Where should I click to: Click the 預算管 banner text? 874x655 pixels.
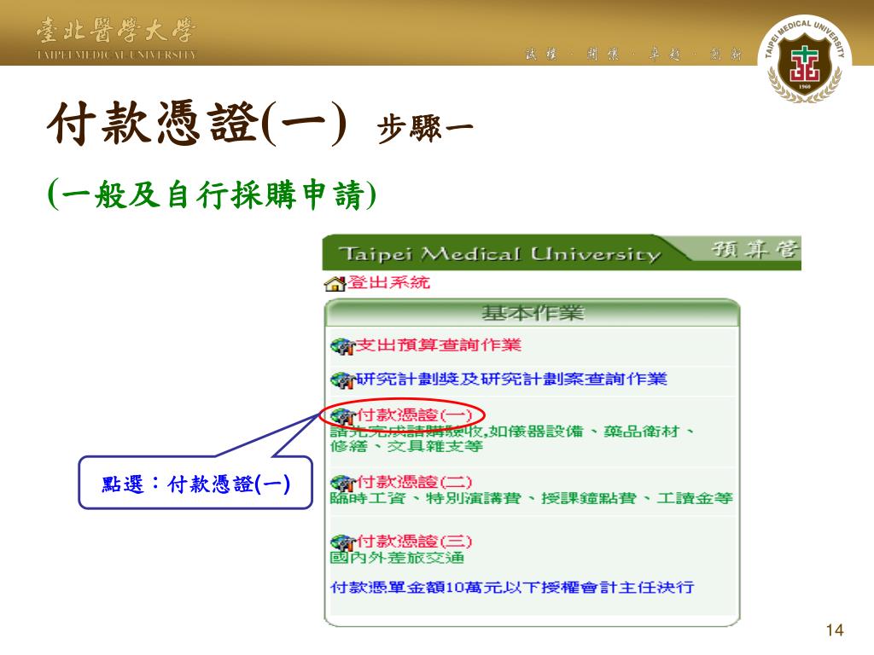click(x=755, y=249)
